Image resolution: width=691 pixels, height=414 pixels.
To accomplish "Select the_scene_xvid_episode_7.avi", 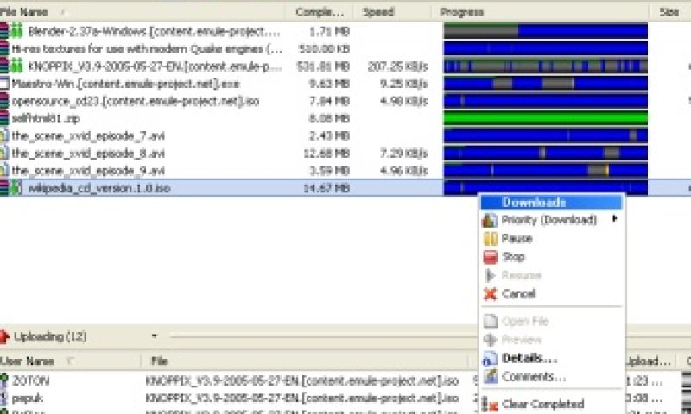I will [88, 136].
